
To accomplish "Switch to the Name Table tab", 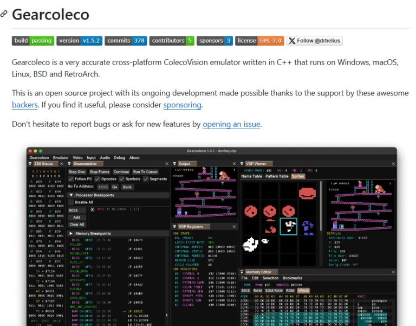I will tap(251, 176).
